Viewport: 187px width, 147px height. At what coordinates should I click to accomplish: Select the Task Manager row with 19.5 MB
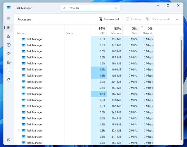[84, 75]
